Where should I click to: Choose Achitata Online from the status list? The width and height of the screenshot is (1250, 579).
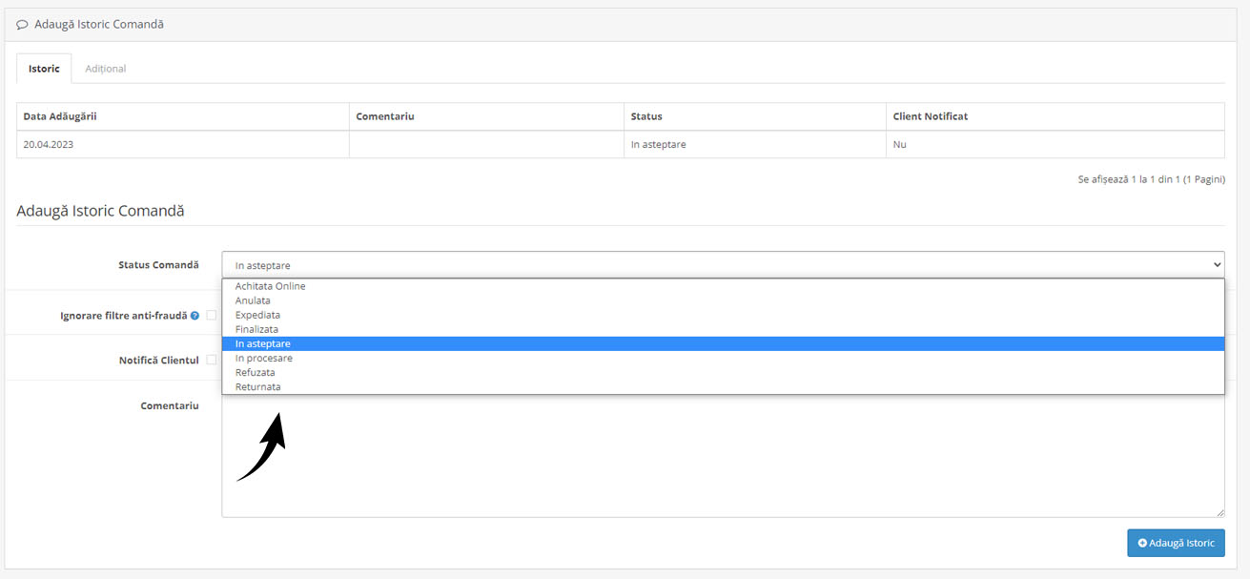click(723, 286)
